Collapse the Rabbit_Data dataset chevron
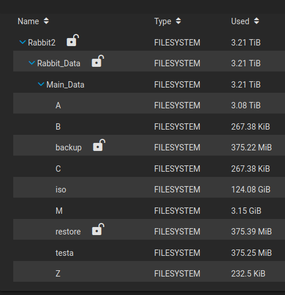Image resolution: width=285 pixels, height=295 pixels. 32,63
